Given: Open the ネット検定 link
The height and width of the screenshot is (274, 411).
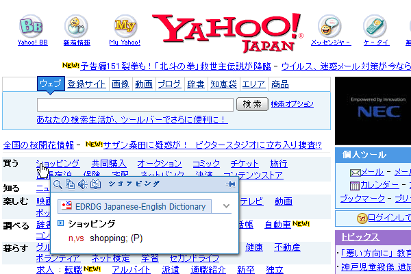Looking at the screenshot, I should click(110, 258).
